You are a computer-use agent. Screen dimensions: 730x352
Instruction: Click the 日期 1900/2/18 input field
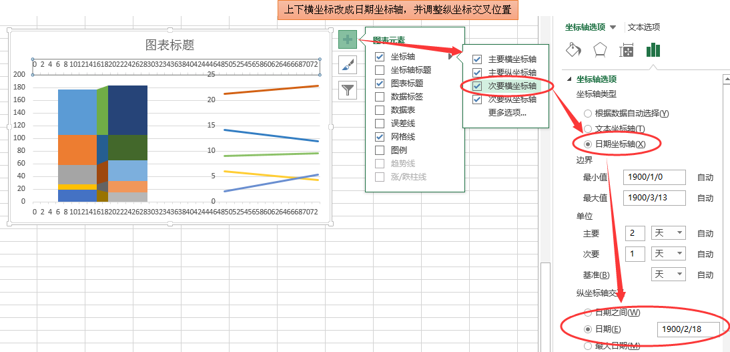click(x=688, y=329)
